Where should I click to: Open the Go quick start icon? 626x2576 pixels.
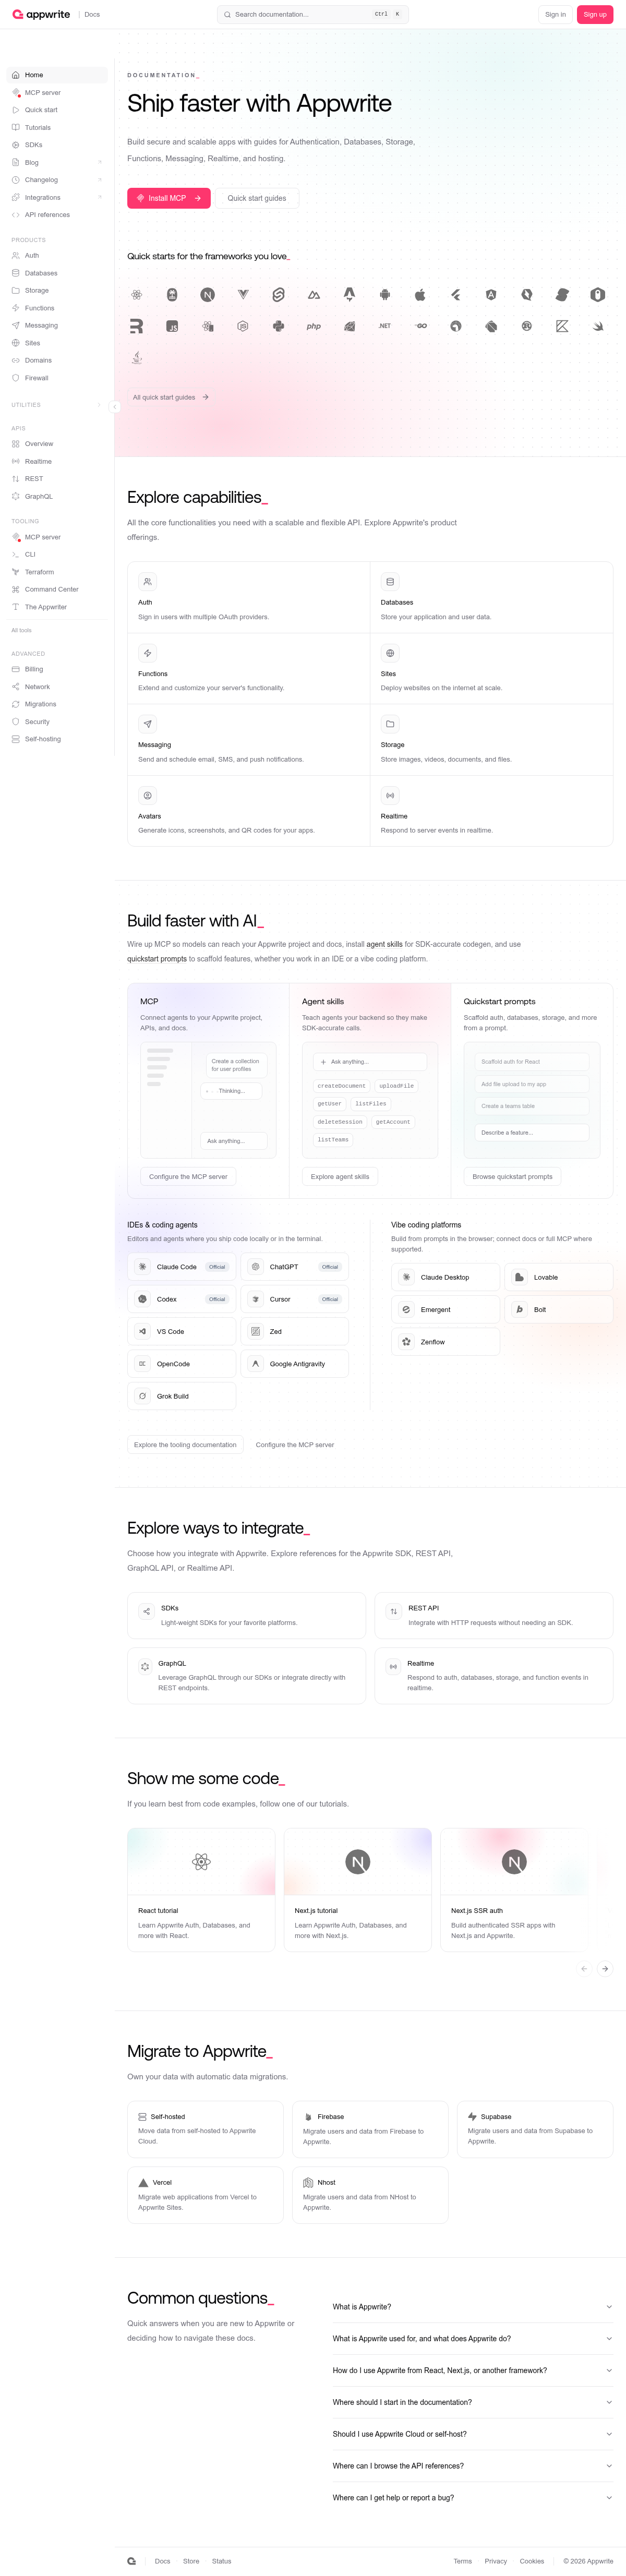click(420, 326)
